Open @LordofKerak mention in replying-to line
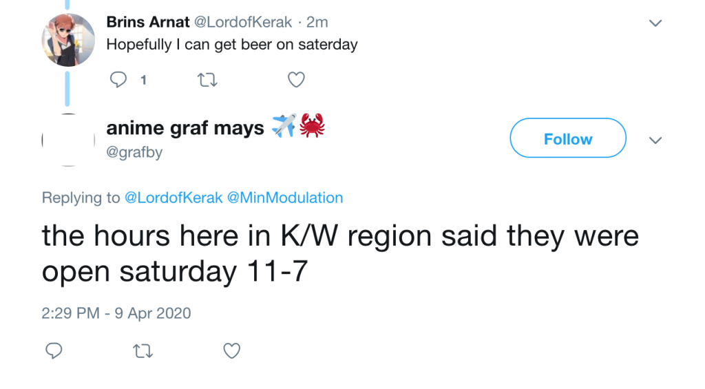The image size is (705, 389). (x=173, y=198)
